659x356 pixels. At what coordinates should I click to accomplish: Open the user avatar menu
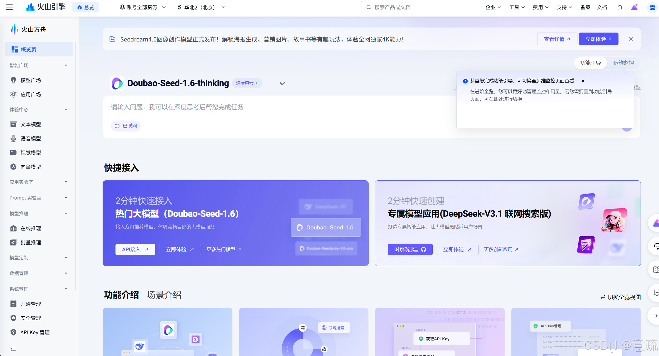point(652,7)
